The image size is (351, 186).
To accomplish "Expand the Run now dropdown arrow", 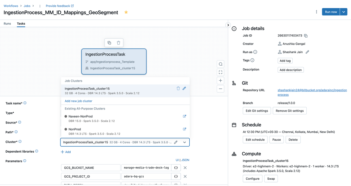I will tap(344, 12).
